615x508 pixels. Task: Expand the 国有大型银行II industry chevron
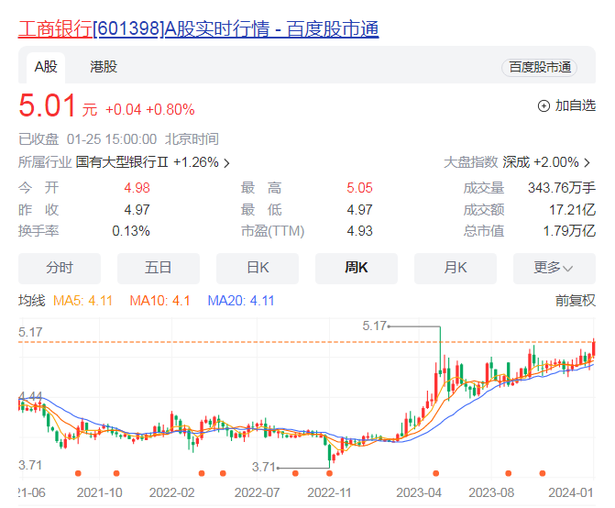(x=226, y=163)
